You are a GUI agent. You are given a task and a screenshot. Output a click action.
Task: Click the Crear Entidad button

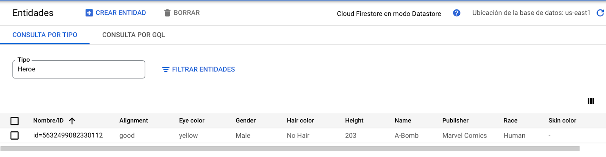pyautogui.click(x=116, y=13)
